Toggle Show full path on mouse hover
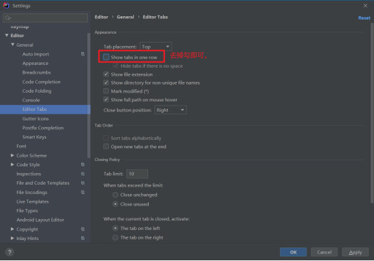The height and width of the screenshot is (261, 374). [106, 99]
